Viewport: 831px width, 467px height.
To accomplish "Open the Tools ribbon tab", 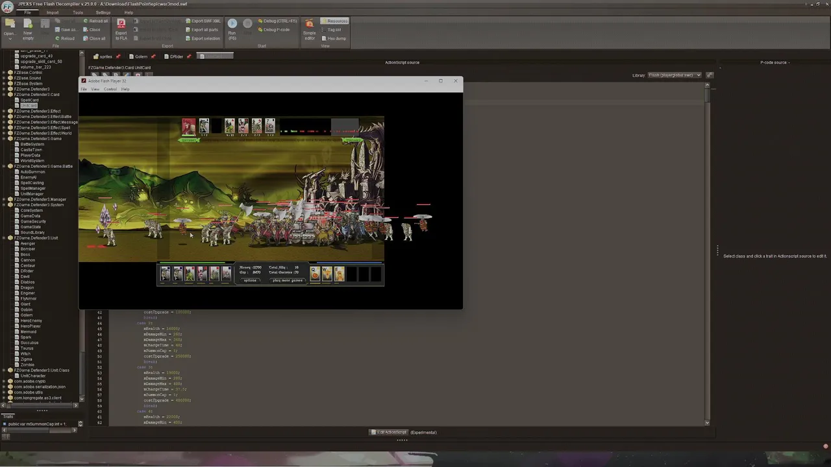I will tap(78, 12).
